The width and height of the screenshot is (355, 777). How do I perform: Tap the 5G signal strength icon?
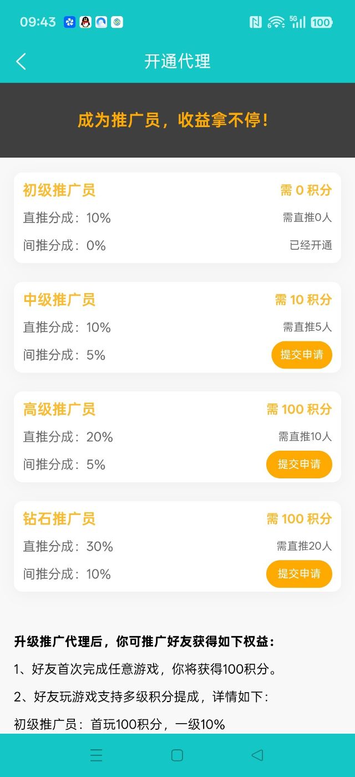pyautogui.click(x=298, y=22)
